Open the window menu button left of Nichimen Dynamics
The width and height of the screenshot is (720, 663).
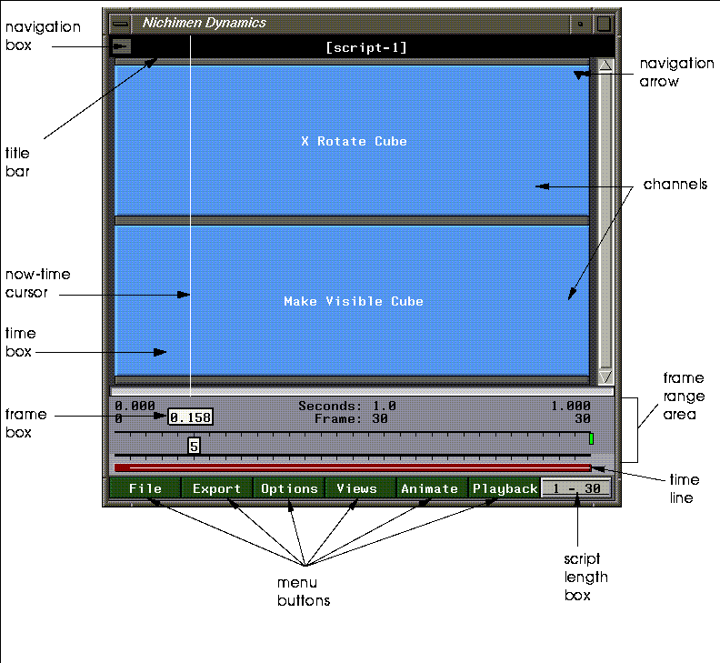(121, 24)
